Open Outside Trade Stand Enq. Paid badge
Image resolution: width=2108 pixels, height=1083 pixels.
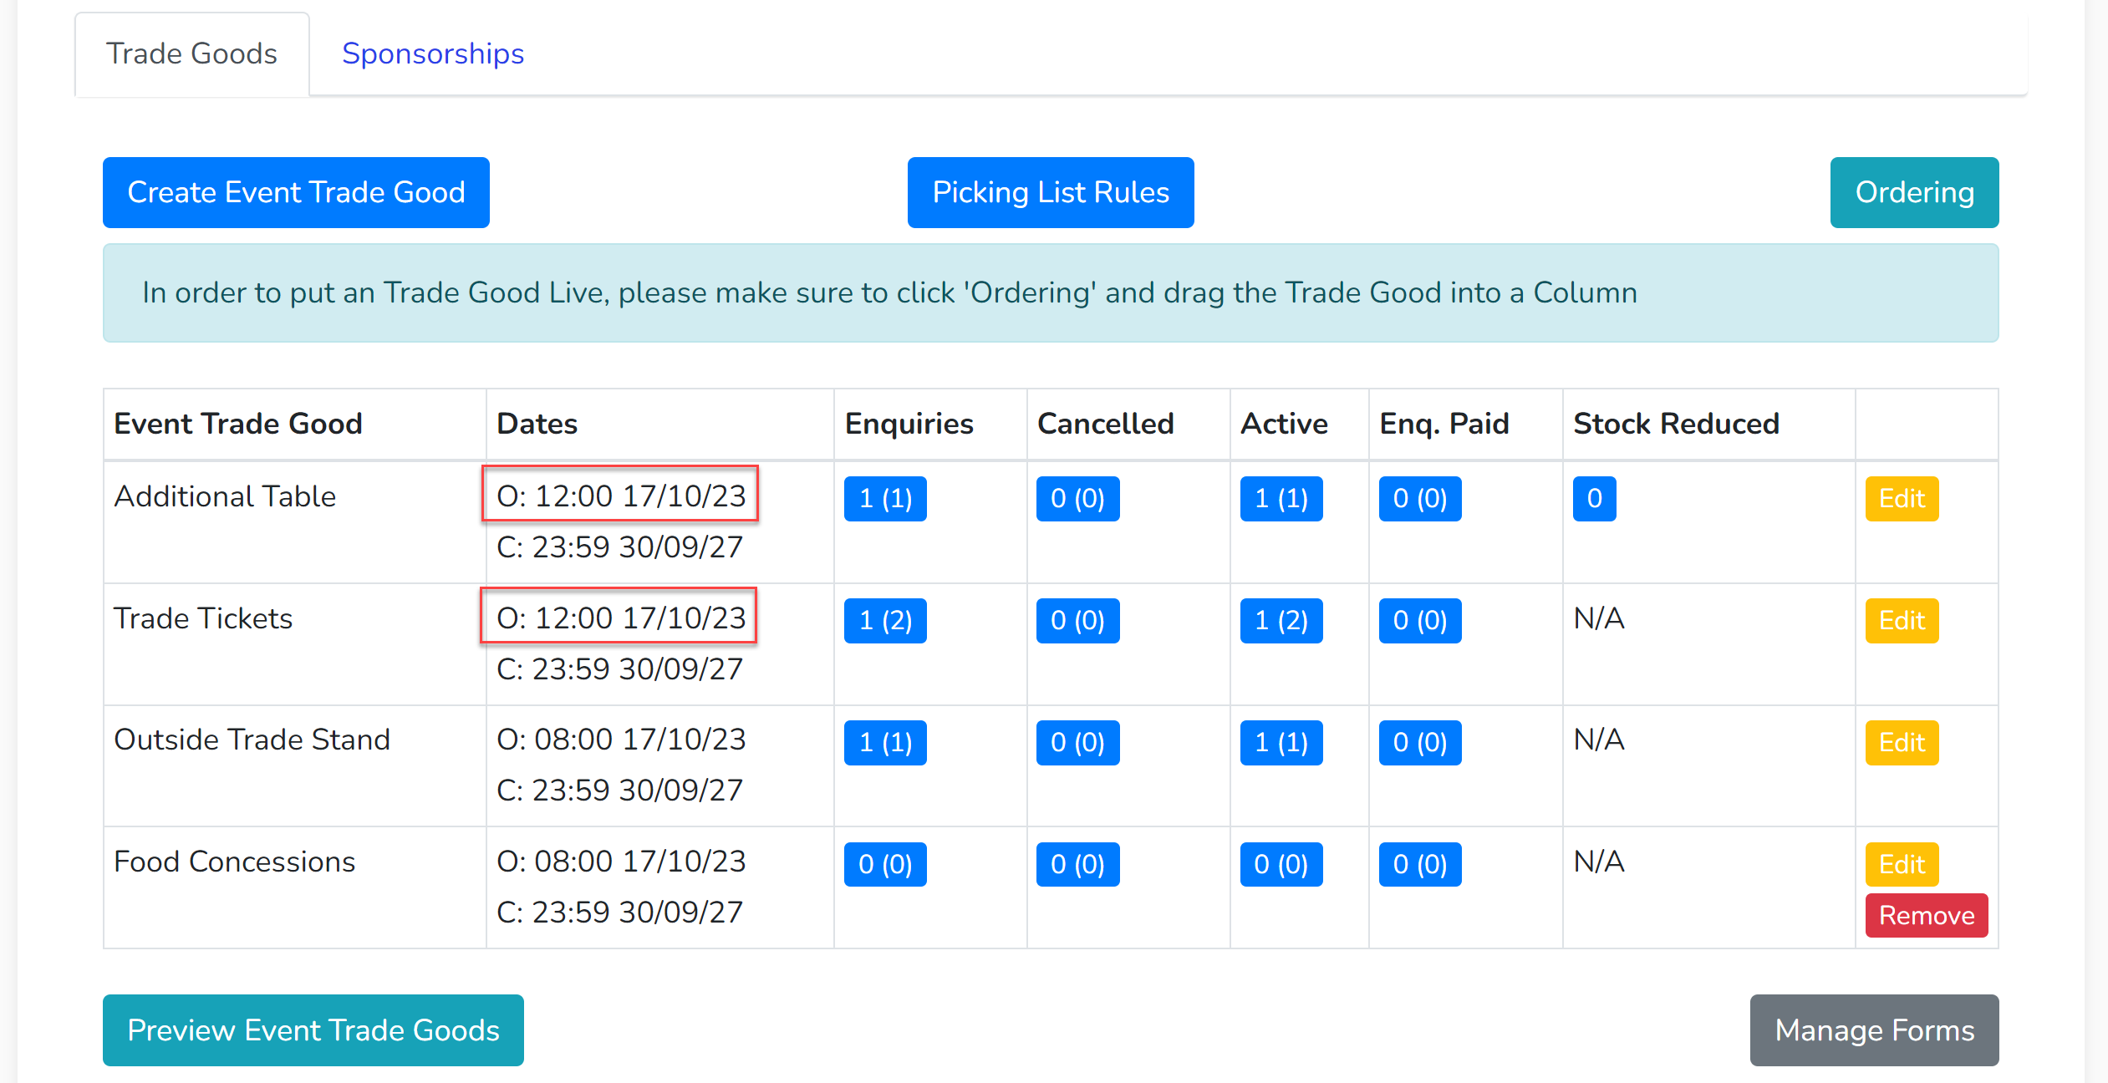pyautogui.click(x=1420, y=743)
